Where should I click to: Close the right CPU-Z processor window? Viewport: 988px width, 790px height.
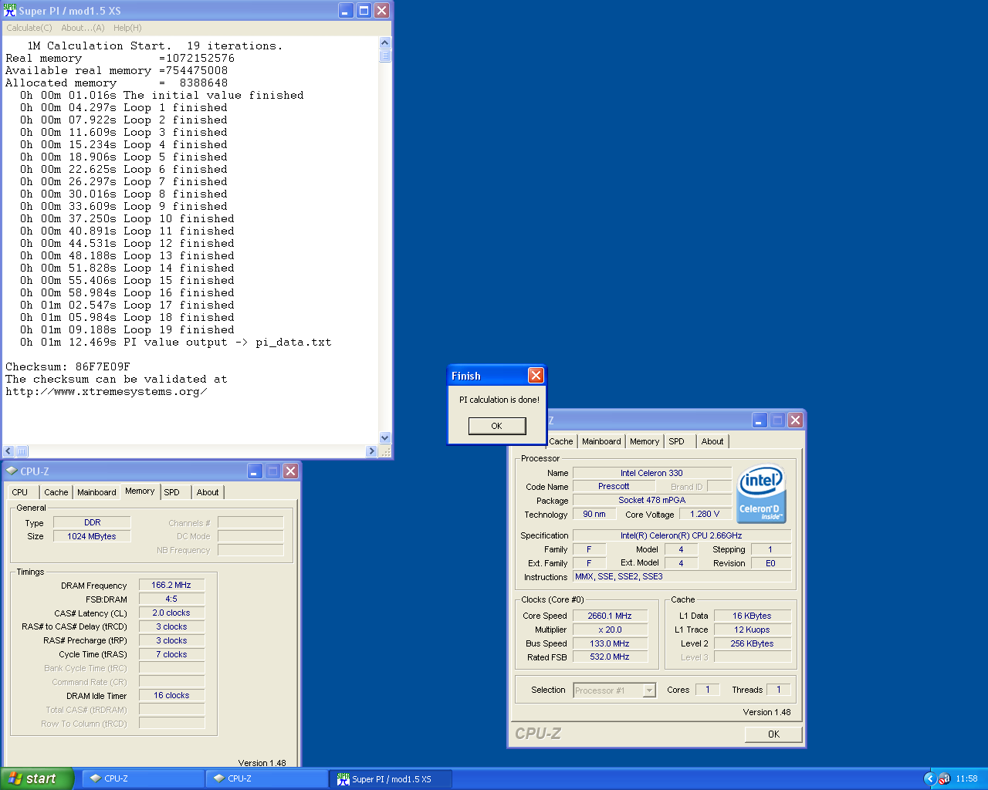(x=795, y=420)
